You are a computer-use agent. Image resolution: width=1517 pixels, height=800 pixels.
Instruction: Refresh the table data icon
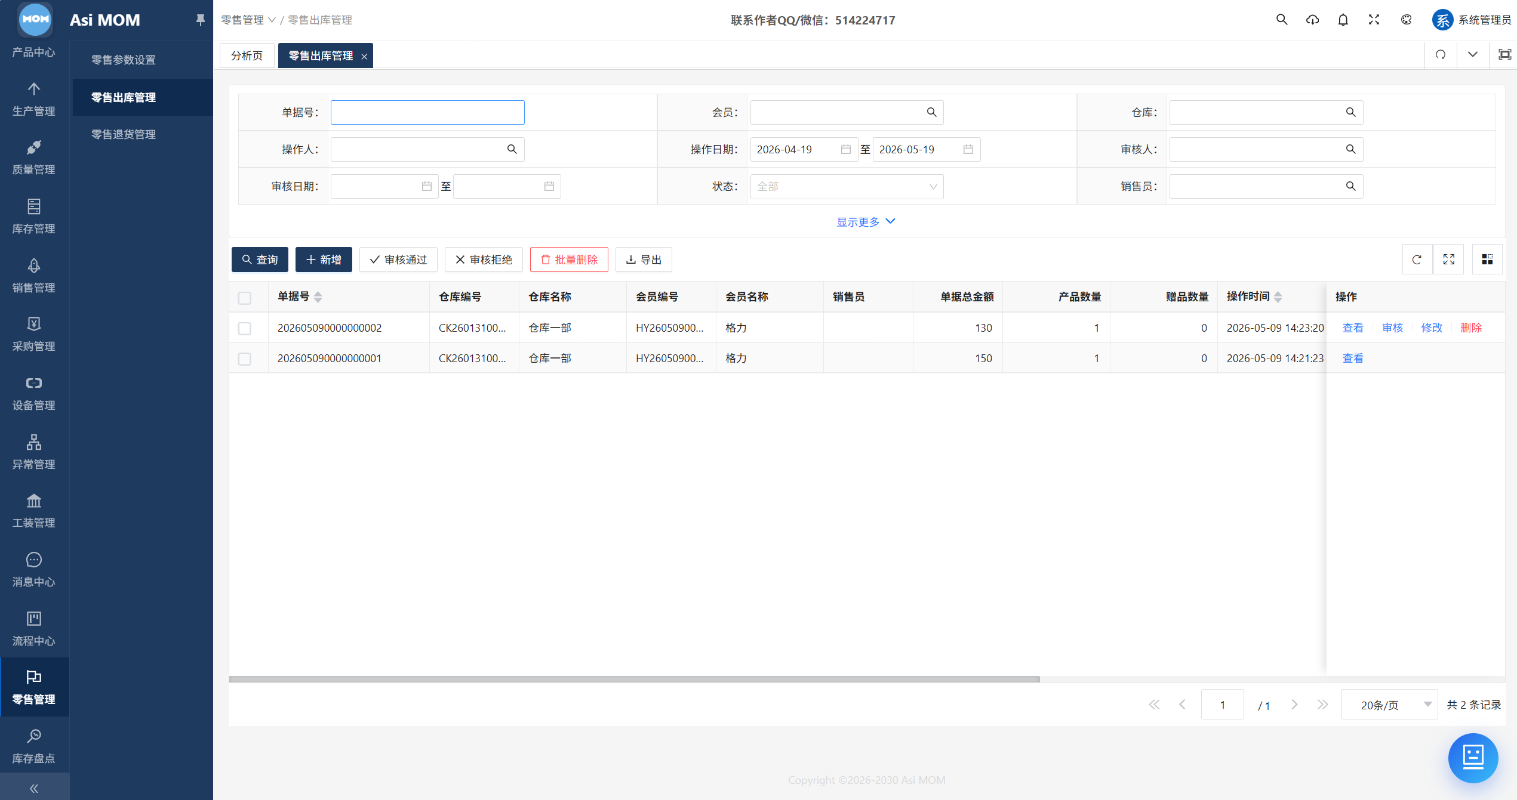point(1417,260)
